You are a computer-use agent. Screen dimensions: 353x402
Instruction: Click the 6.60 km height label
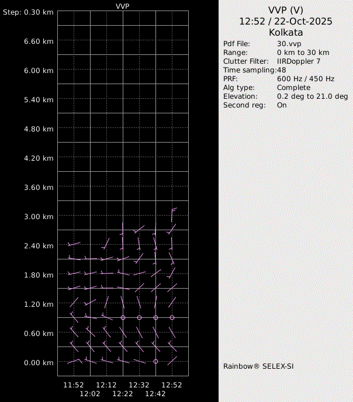39,41
